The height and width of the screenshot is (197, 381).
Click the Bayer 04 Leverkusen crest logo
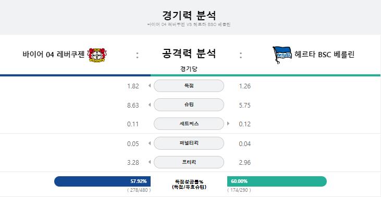97,55
